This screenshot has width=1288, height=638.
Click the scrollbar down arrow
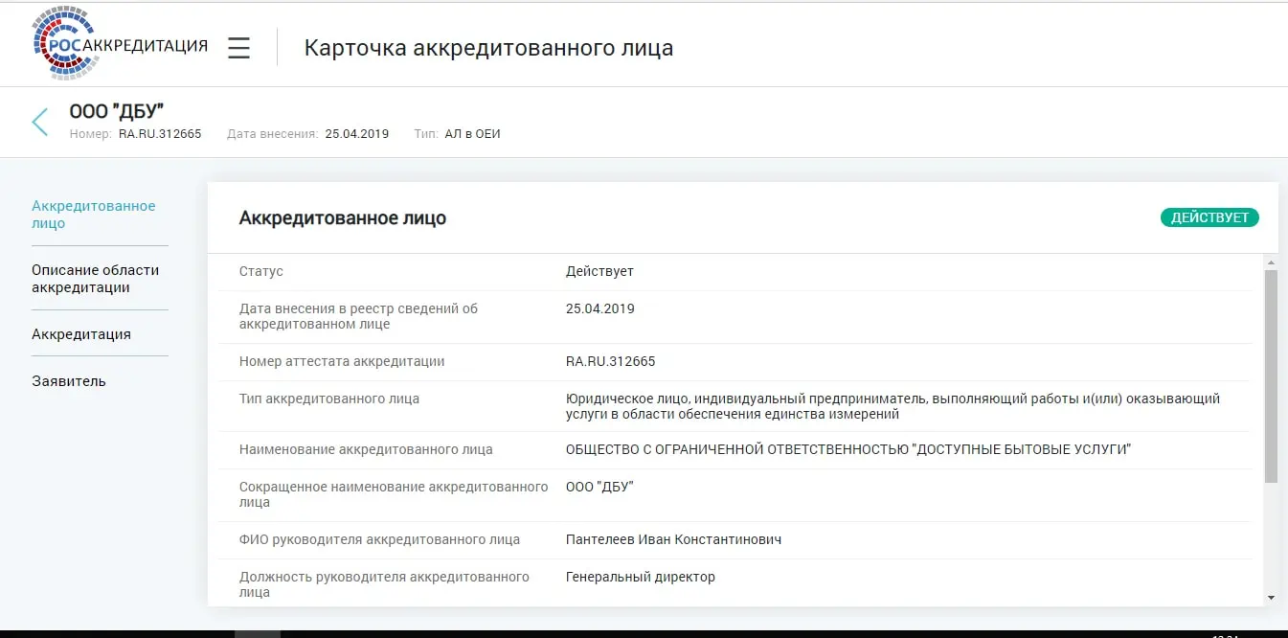(1271, 598)
